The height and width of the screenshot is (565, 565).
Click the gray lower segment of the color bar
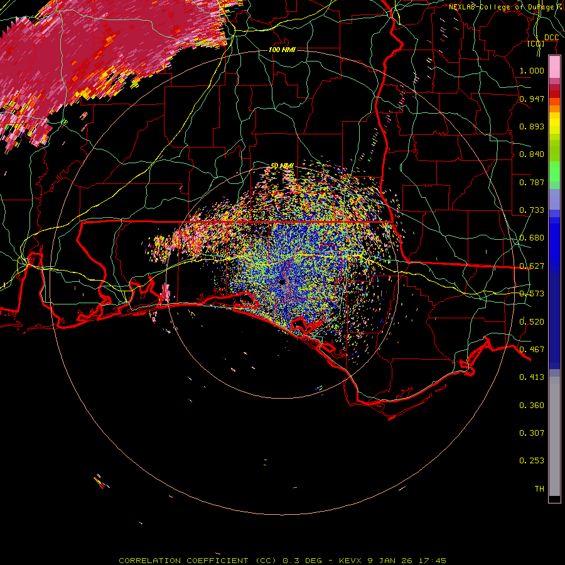tap(554, 436)
